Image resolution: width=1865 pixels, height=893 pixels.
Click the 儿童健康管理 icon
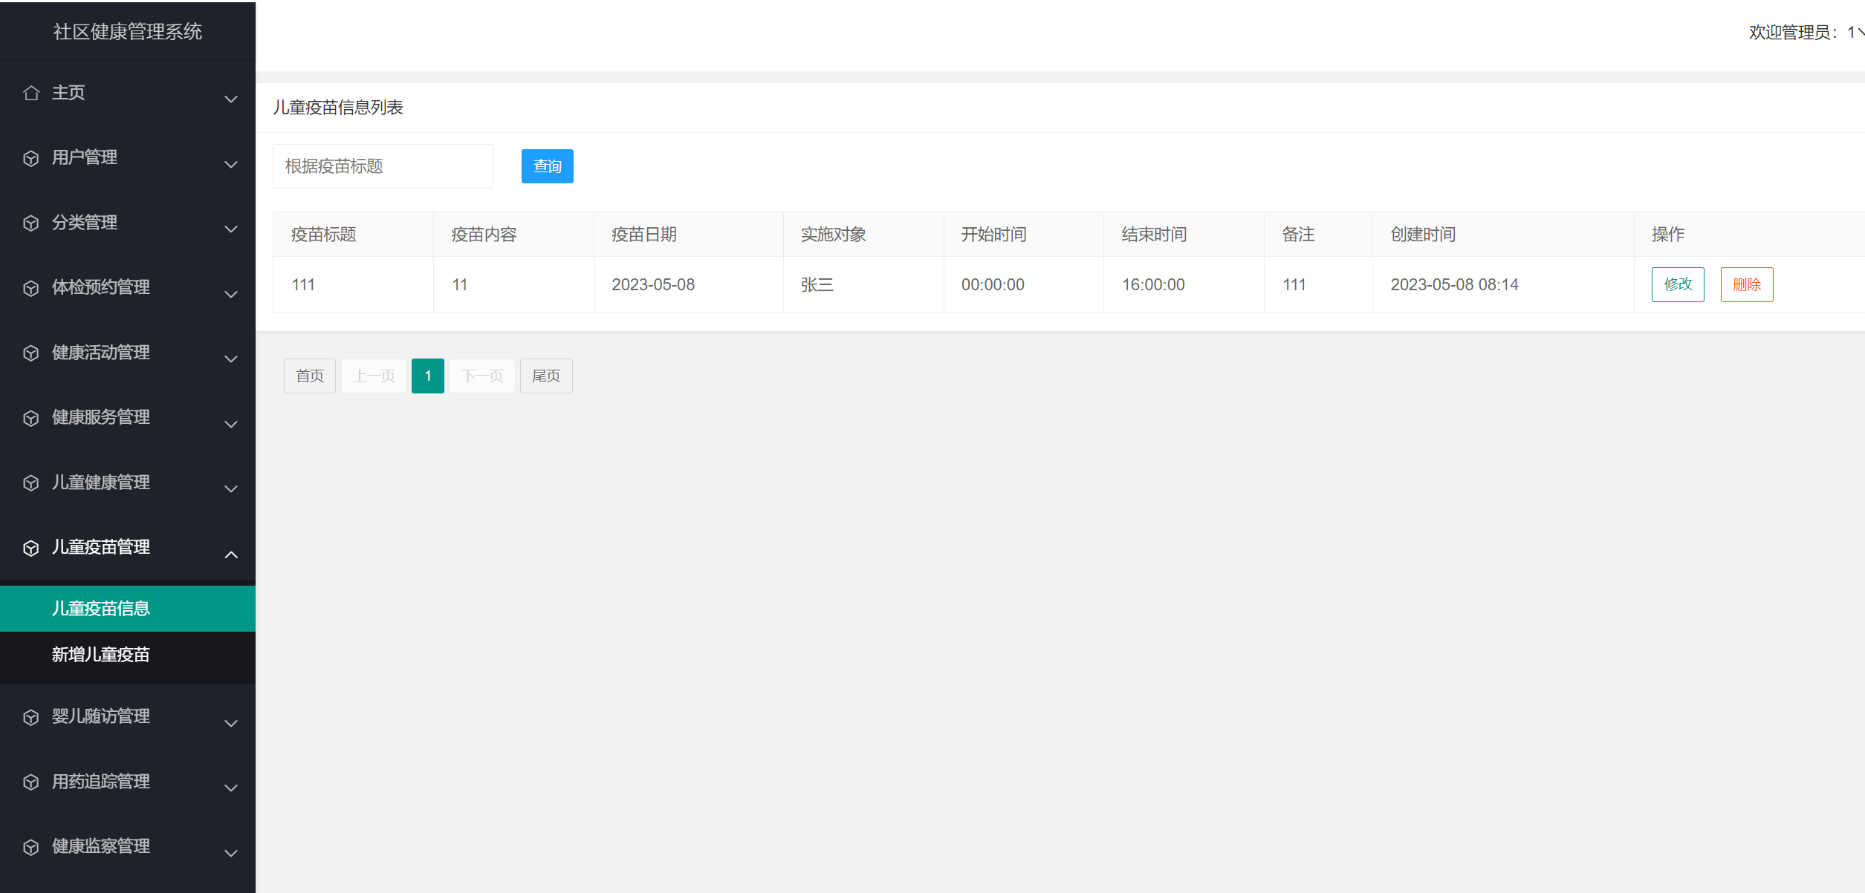click(31, 483)
